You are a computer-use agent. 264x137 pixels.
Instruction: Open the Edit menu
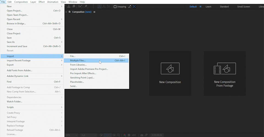[9, 2]
